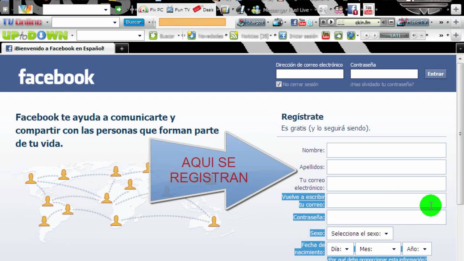This screenshot has width=464, height=261.
Task: Click the Facebook icon in TV Online toolbar
Action: pos(294,22)
